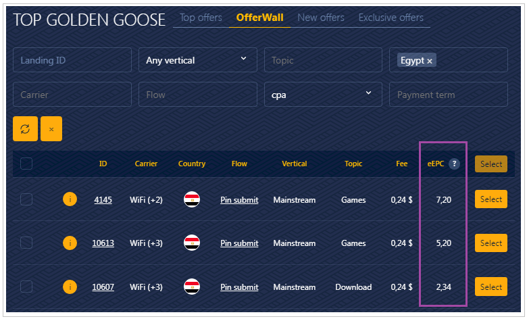Focus the Topic filter field
The width and height of the screenshot is (529, 321).
[x=323, y=60]
